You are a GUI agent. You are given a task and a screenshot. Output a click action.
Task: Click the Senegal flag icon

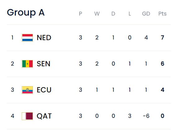pyautogui.click(x=27, y=64)
